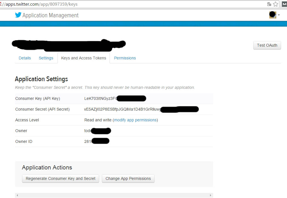Click the horizontal scrollbar left arrow

coord(18,195)
